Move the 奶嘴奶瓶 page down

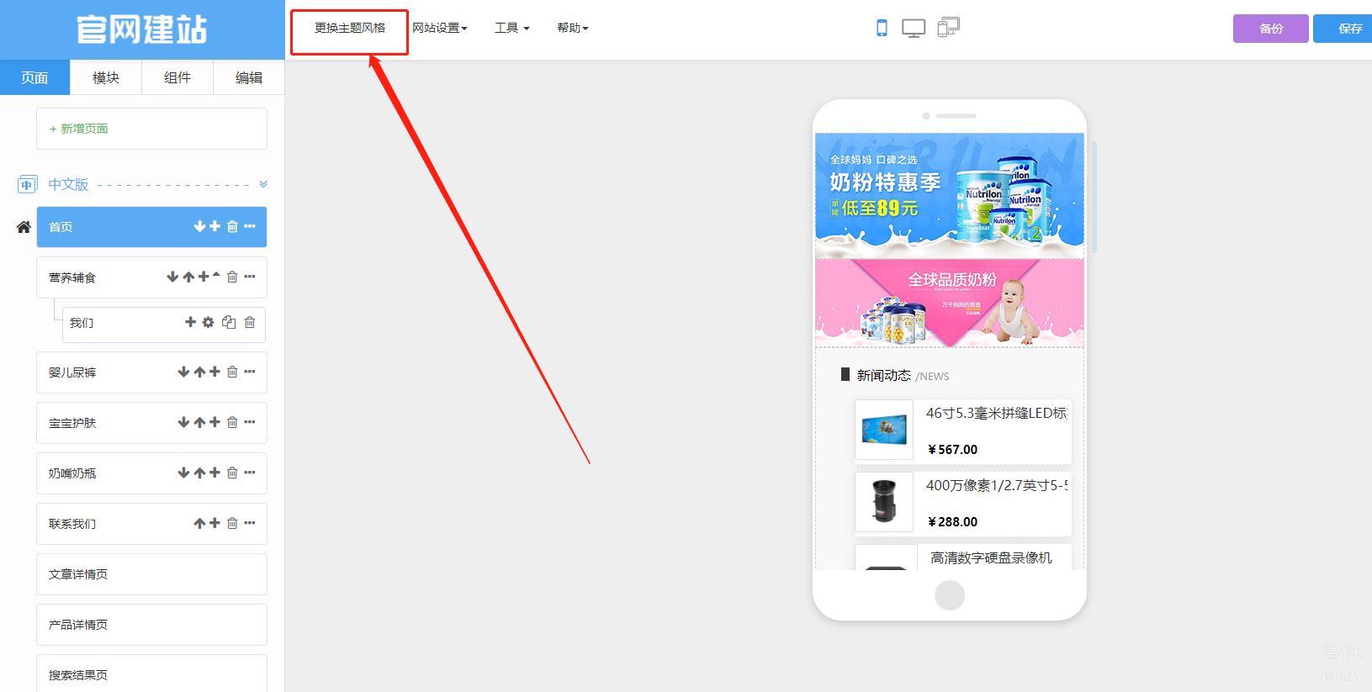click(x=183, y=473)
